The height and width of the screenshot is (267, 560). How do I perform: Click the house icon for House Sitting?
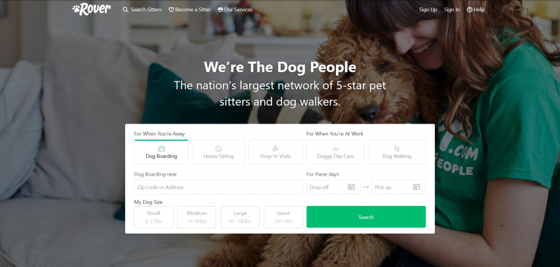point(218,148)
